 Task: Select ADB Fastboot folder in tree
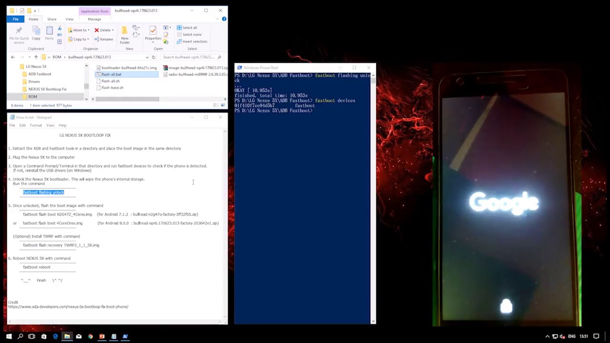[x=39, y=74]
